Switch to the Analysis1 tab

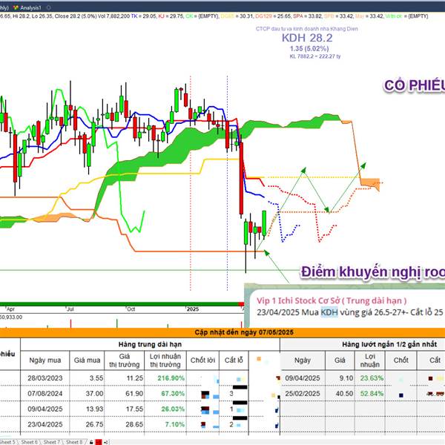pos(28,8)
